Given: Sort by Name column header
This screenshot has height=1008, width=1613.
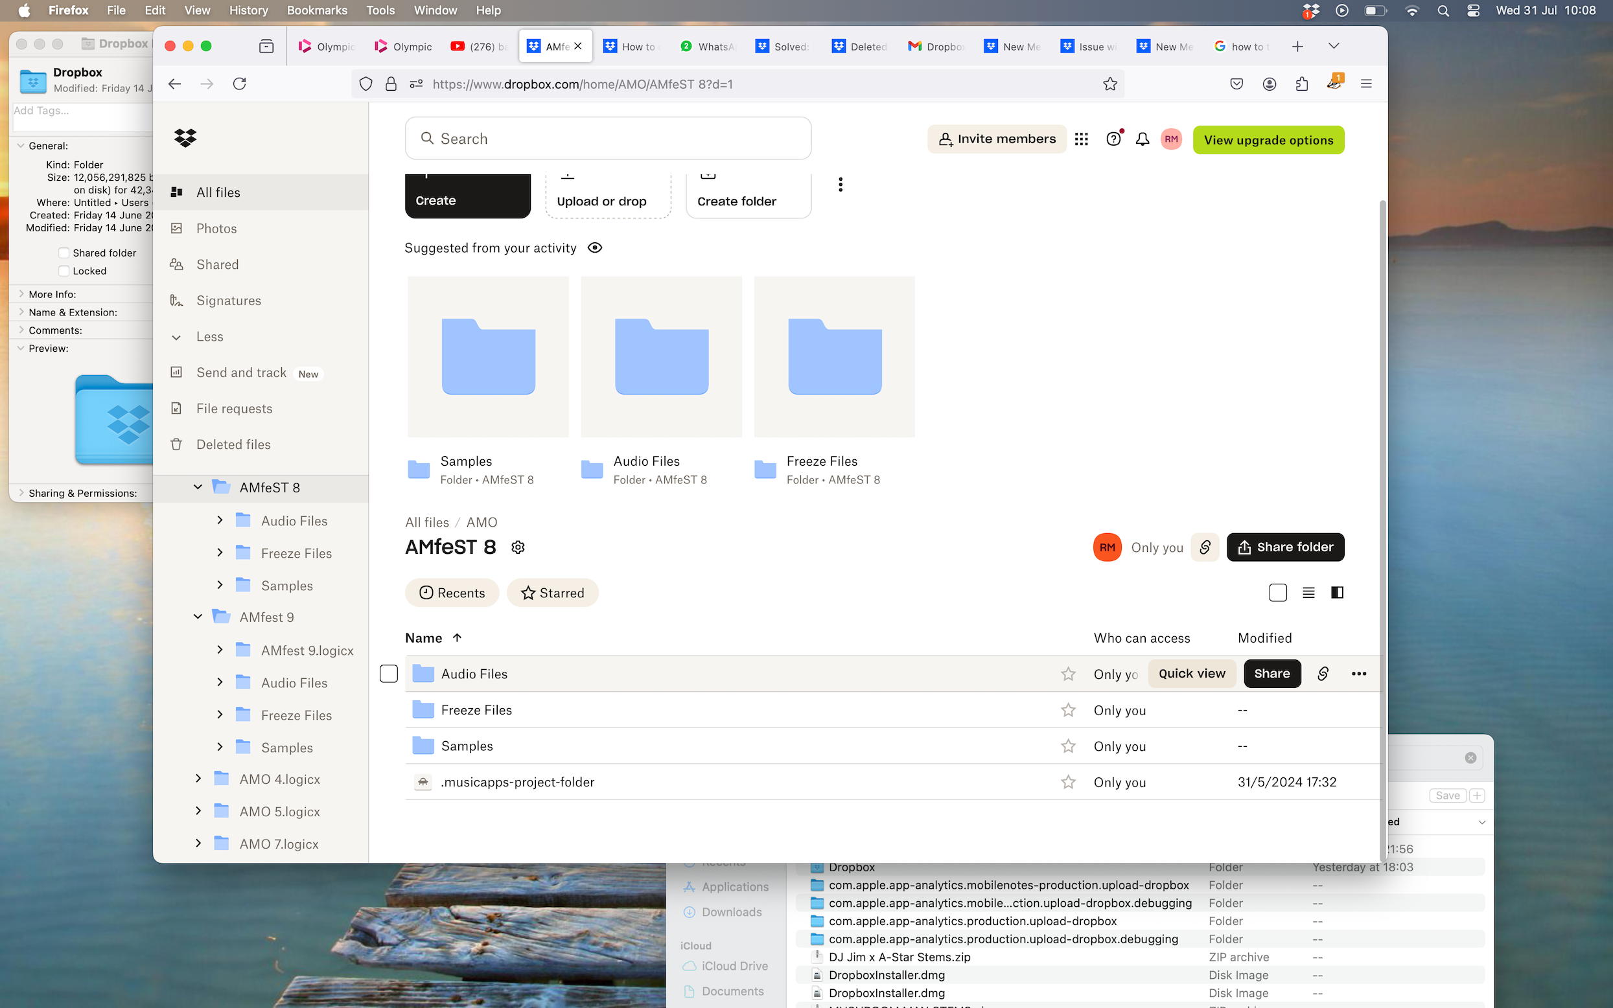Looking at the screenshot, I should 433,638.
